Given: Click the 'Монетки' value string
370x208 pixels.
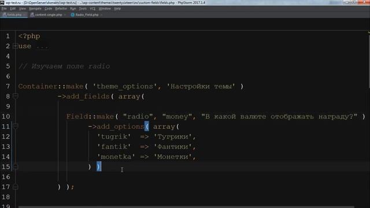Looking at the screenshot, I should click(x=172, y=157).
